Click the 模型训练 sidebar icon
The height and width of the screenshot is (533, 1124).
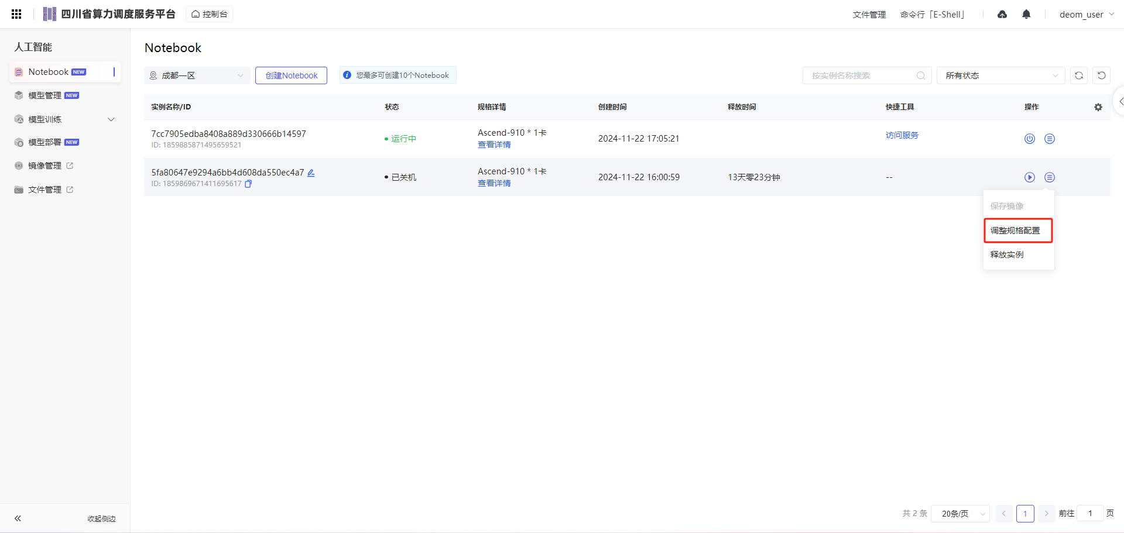(19, 119)
